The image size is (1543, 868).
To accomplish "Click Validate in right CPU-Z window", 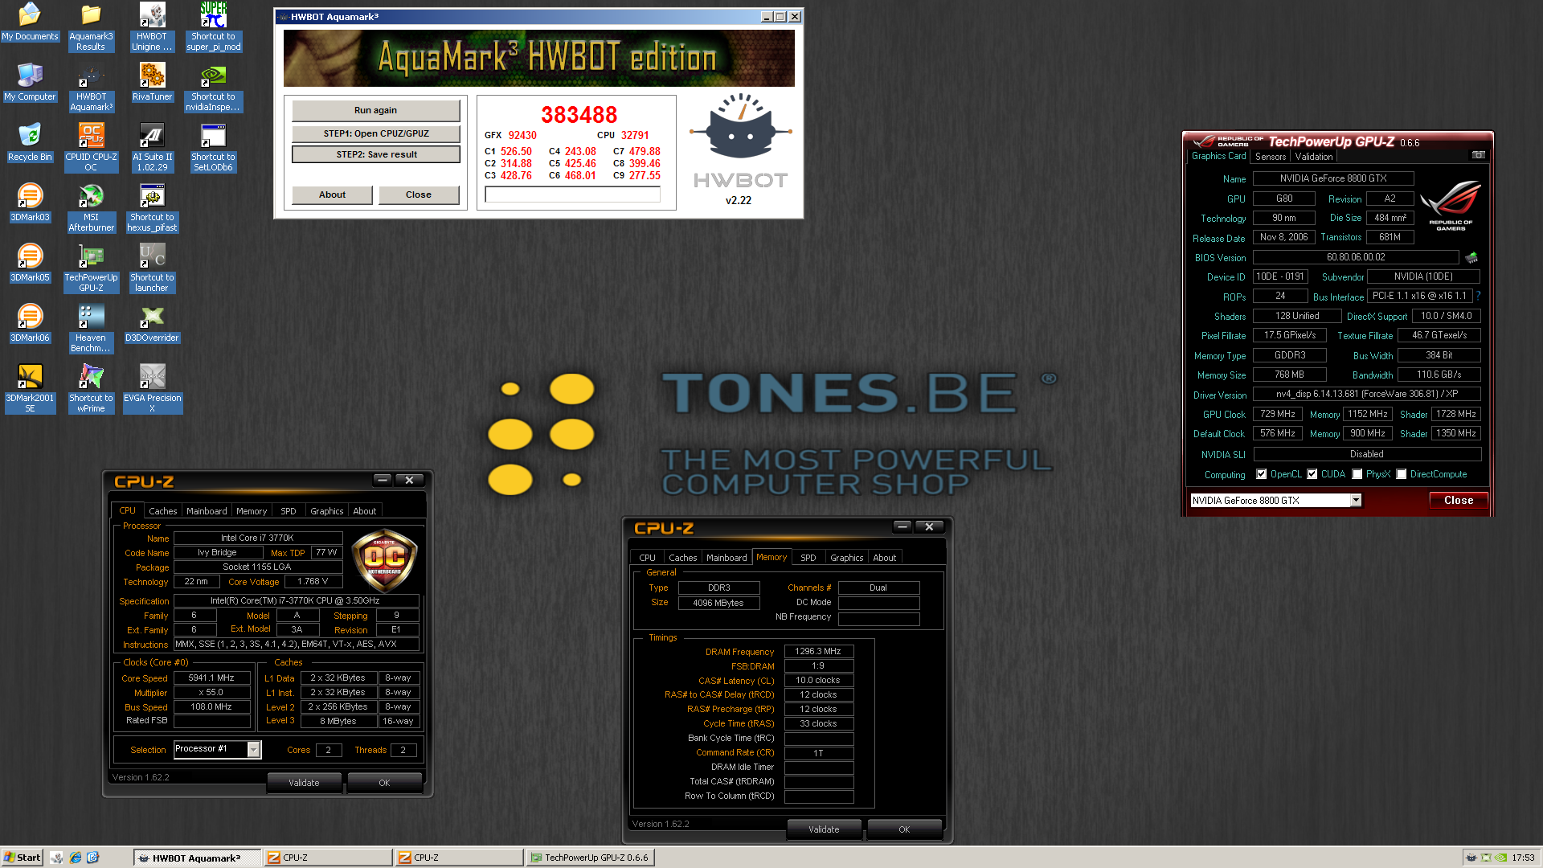I will (x=824, y=829).
